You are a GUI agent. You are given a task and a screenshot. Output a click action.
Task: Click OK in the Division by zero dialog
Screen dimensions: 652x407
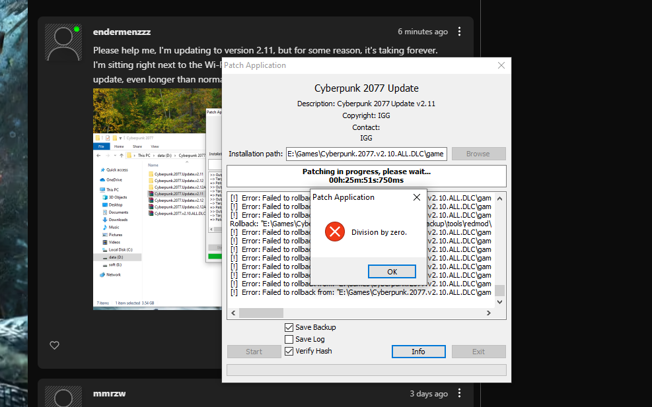[x=392, y=272]
